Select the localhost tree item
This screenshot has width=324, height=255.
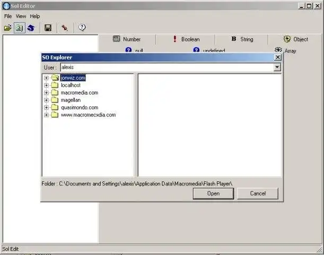click(71, 86)
